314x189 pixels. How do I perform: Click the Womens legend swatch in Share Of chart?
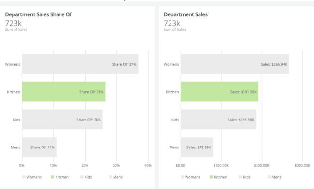point(24,177)
